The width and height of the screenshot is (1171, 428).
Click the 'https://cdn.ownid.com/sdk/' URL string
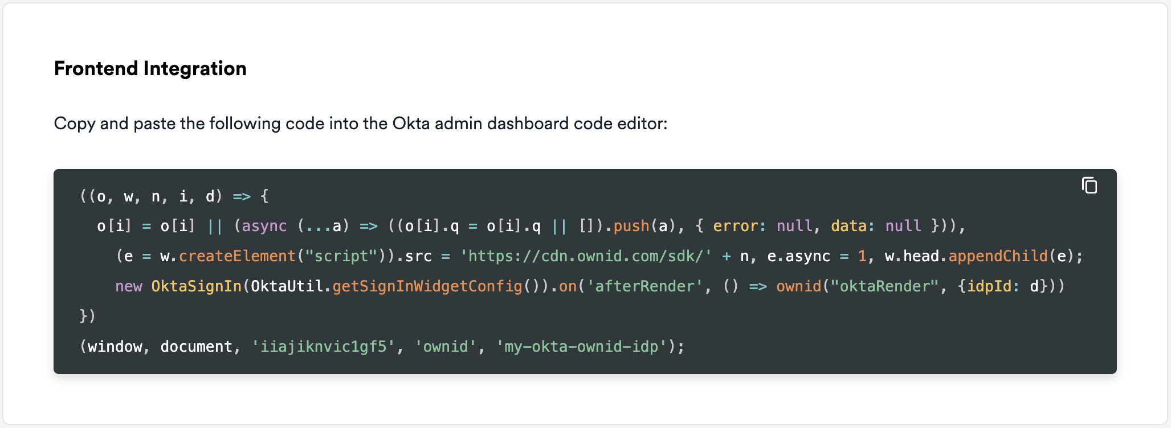[586, 256]
